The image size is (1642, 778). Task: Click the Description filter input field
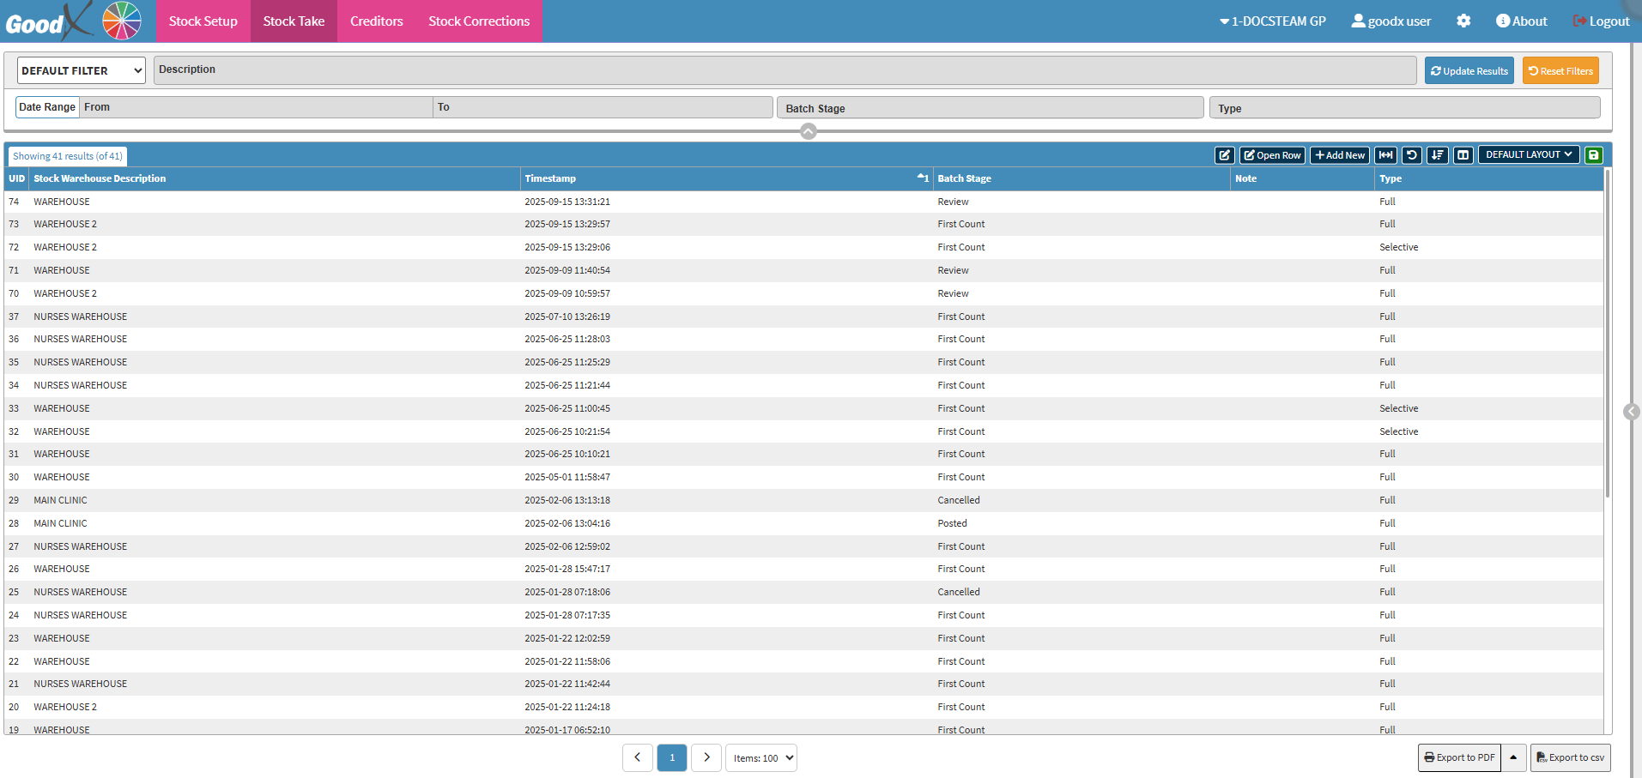point(785,70)
